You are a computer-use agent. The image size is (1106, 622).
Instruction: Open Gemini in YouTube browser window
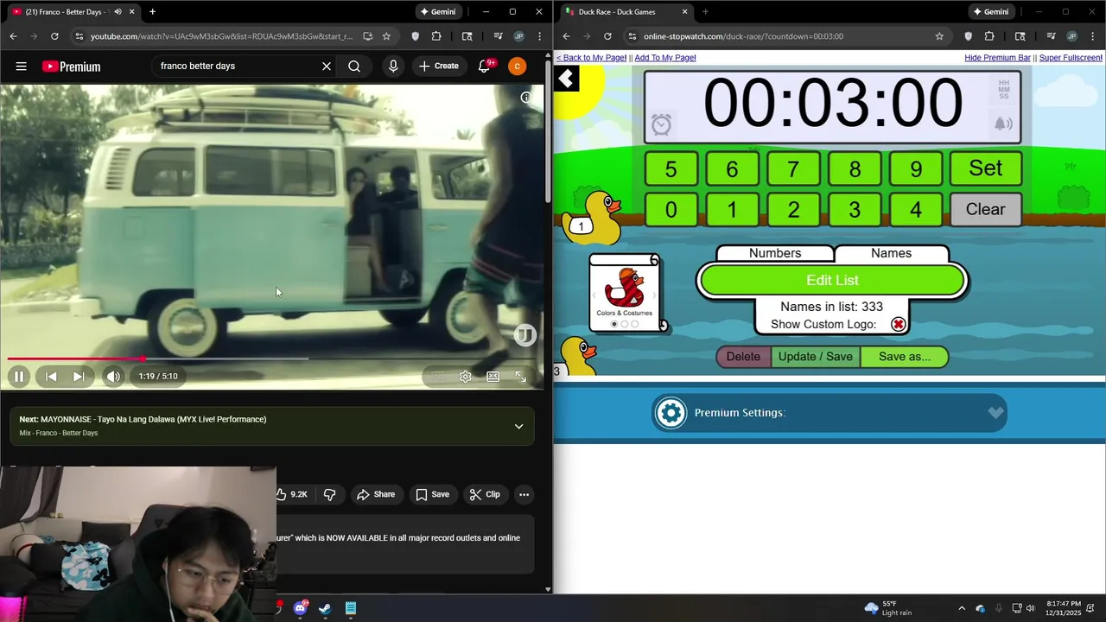[437, 12]
